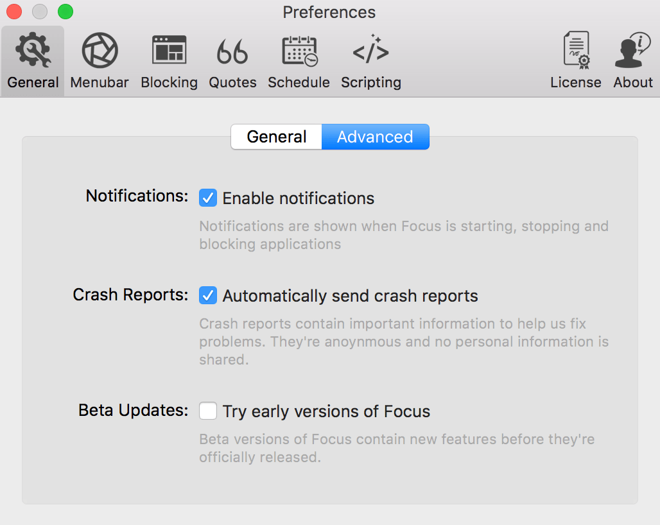Uncheck Automatically send crash reports
This screenshot has width=660, height=525.
click(208, 295)
